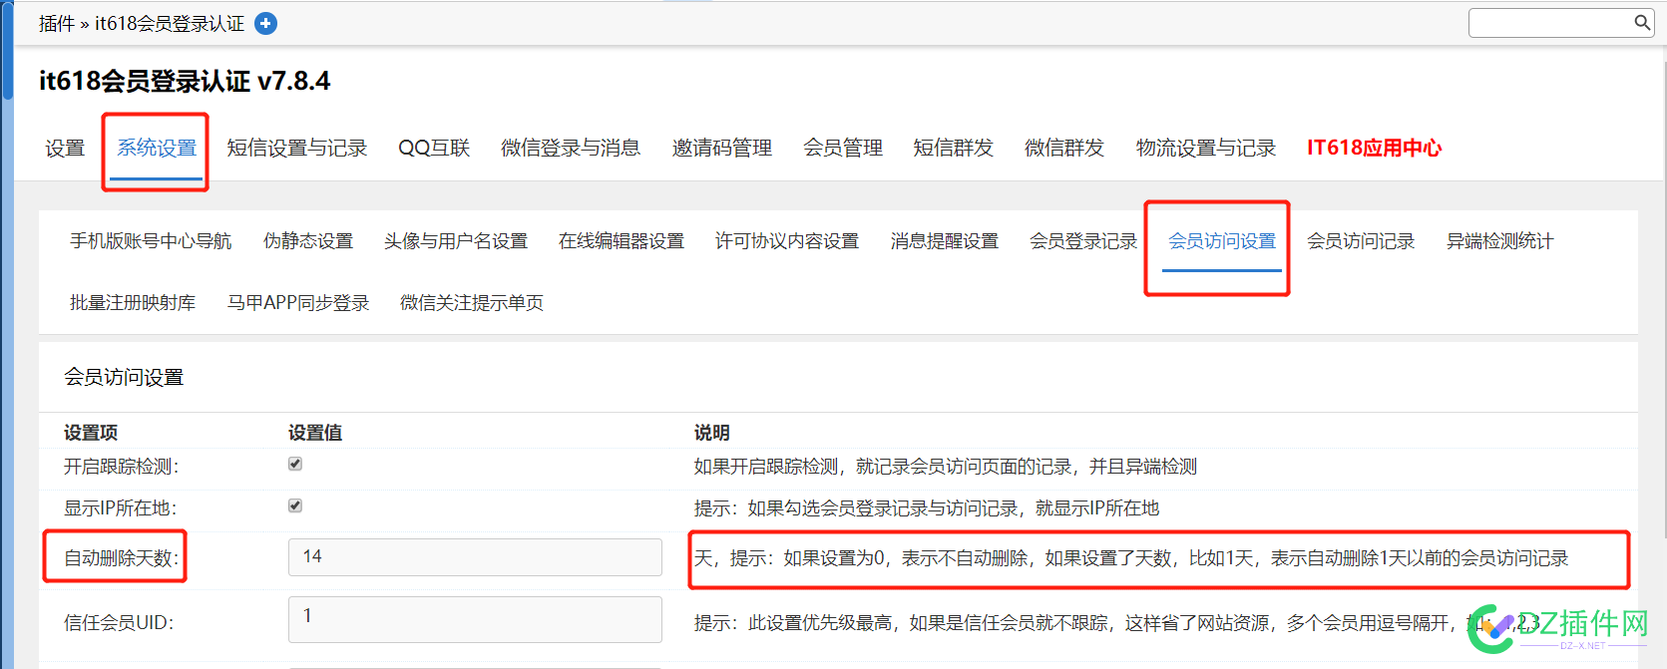Switch to the 系统设置 tab
This screenshot has height=669, width=1667.
pos(157,149)
